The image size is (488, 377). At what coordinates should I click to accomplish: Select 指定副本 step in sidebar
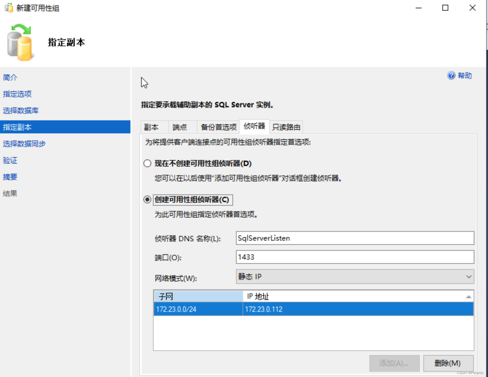65,127
